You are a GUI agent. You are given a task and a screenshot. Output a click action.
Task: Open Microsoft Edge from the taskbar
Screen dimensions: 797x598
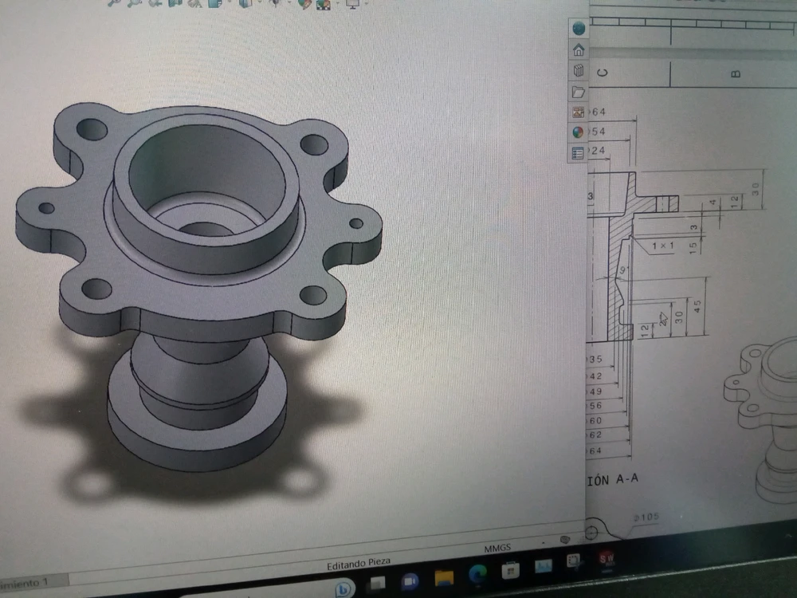478,573
